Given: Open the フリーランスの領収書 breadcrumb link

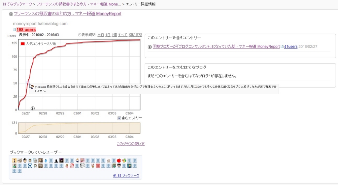Looking at the screenshot, I should (79, 4).
